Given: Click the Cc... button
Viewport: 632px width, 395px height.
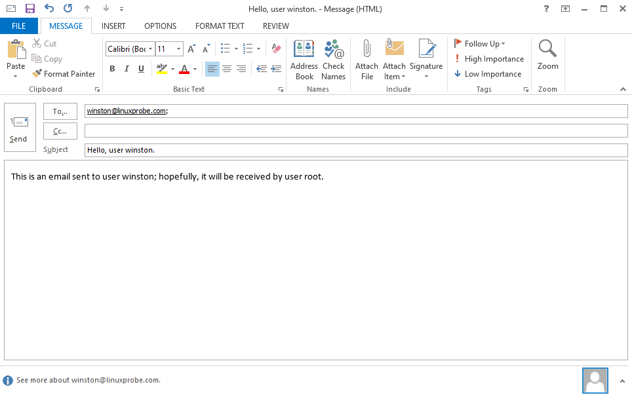Looking at the screenshot, I should tap(60, 131).
